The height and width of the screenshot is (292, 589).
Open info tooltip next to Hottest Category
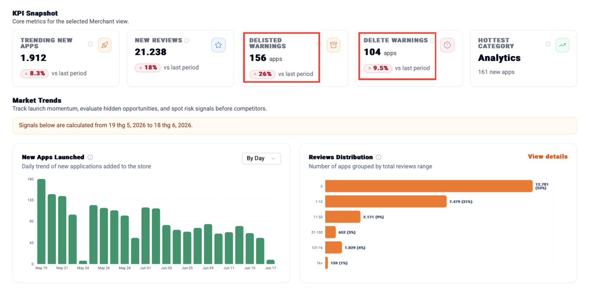coord(548,44)
